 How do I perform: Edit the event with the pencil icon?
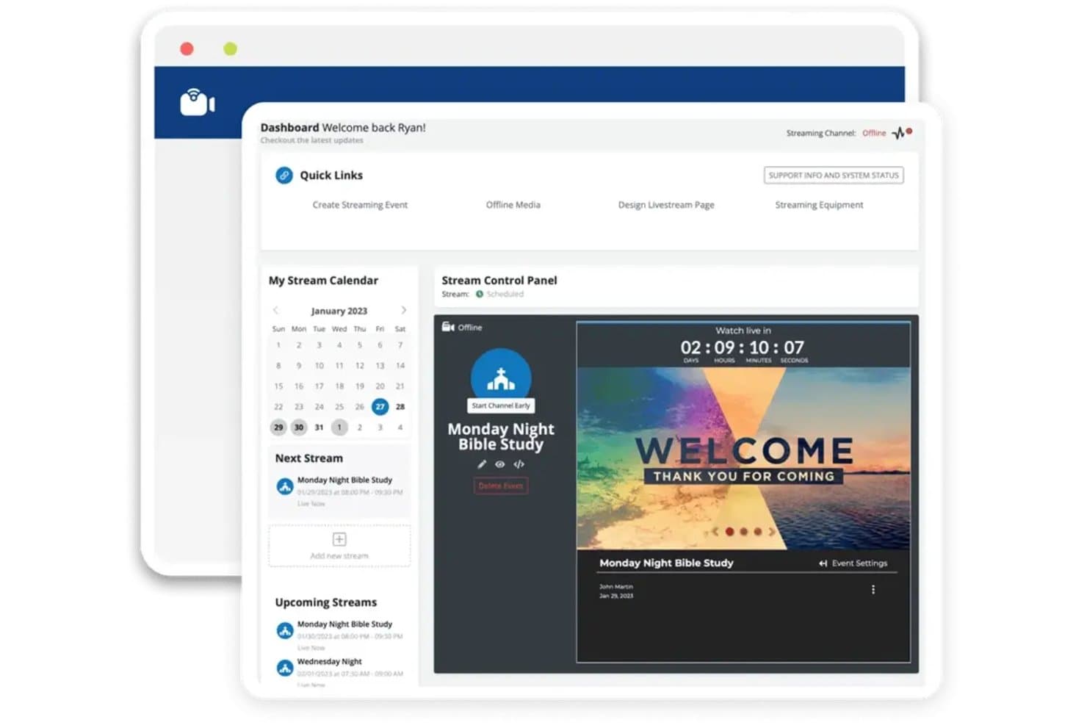tap(482, 464)
